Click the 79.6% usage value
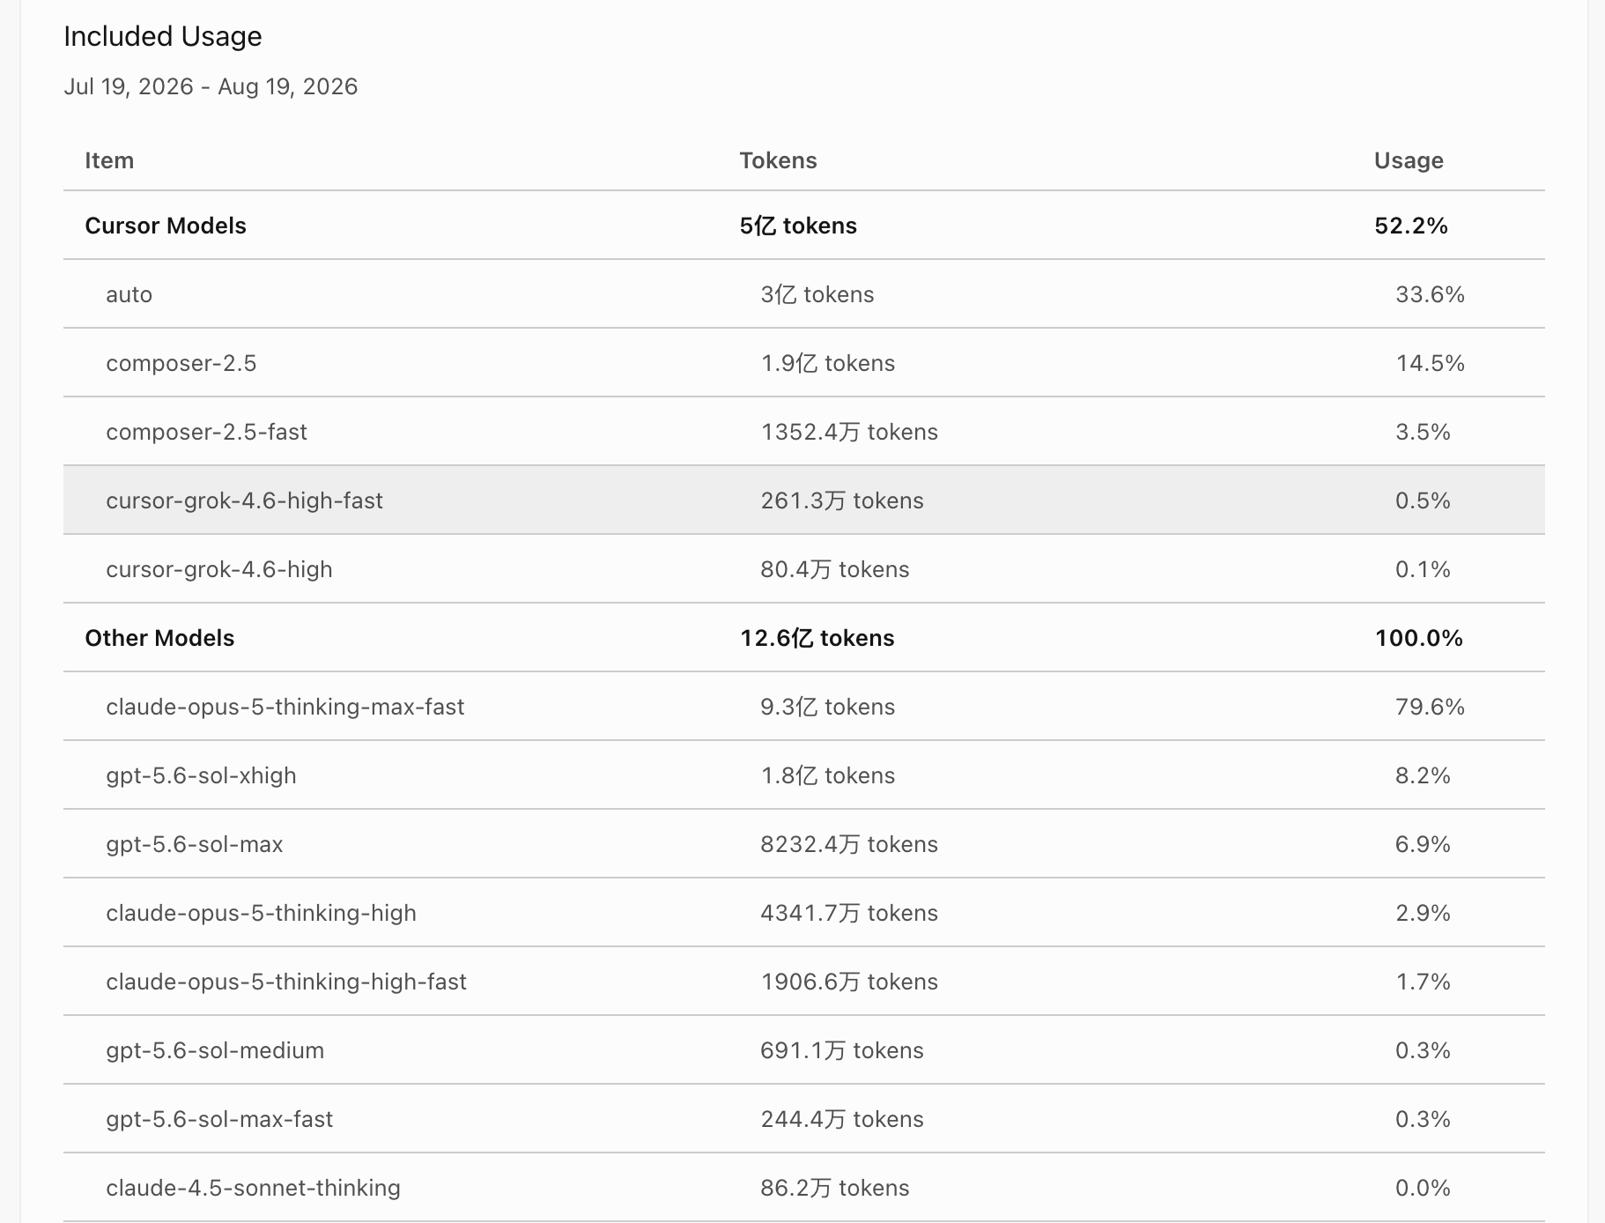 click(1430, 707)
